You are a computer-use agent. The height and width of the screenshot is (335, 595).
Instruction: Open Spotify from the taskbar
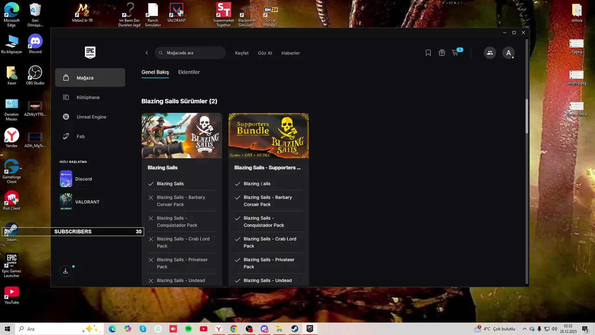(x=188, y=329)
